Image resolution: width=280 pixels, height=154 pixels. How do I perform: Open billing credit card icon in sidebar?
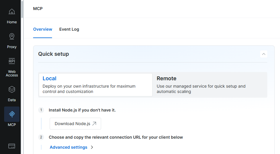pyautogui.click(x=12, y=146)
